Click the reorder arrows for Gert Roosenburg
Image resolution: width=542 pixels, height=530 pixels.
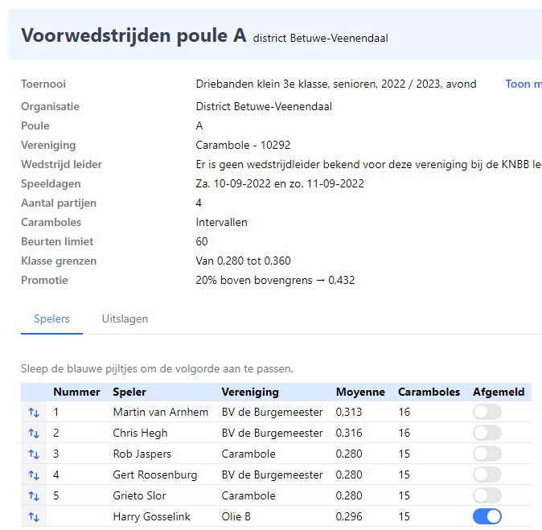(34, 475)
